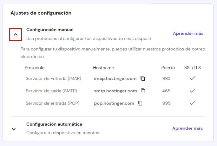This screenshot has width=217, height=146.
Task: Click the Servidor de saída (SMTP) label
Action: coord(51,91)
